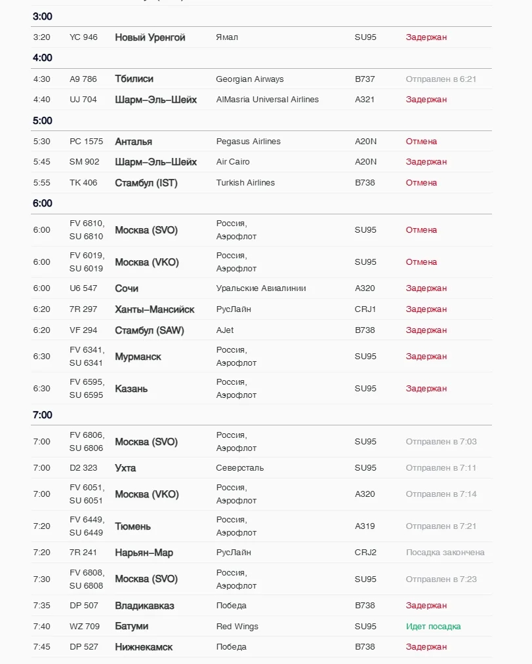Click the Новый Уренгой destination link
Image resolution: width=532 pixels, height=664 pixels.
[x=150, y=37]
